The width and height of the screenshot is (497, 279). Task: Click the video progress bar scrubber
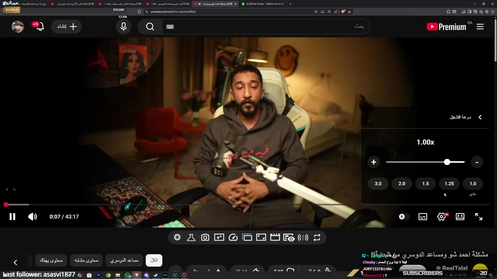6,205
